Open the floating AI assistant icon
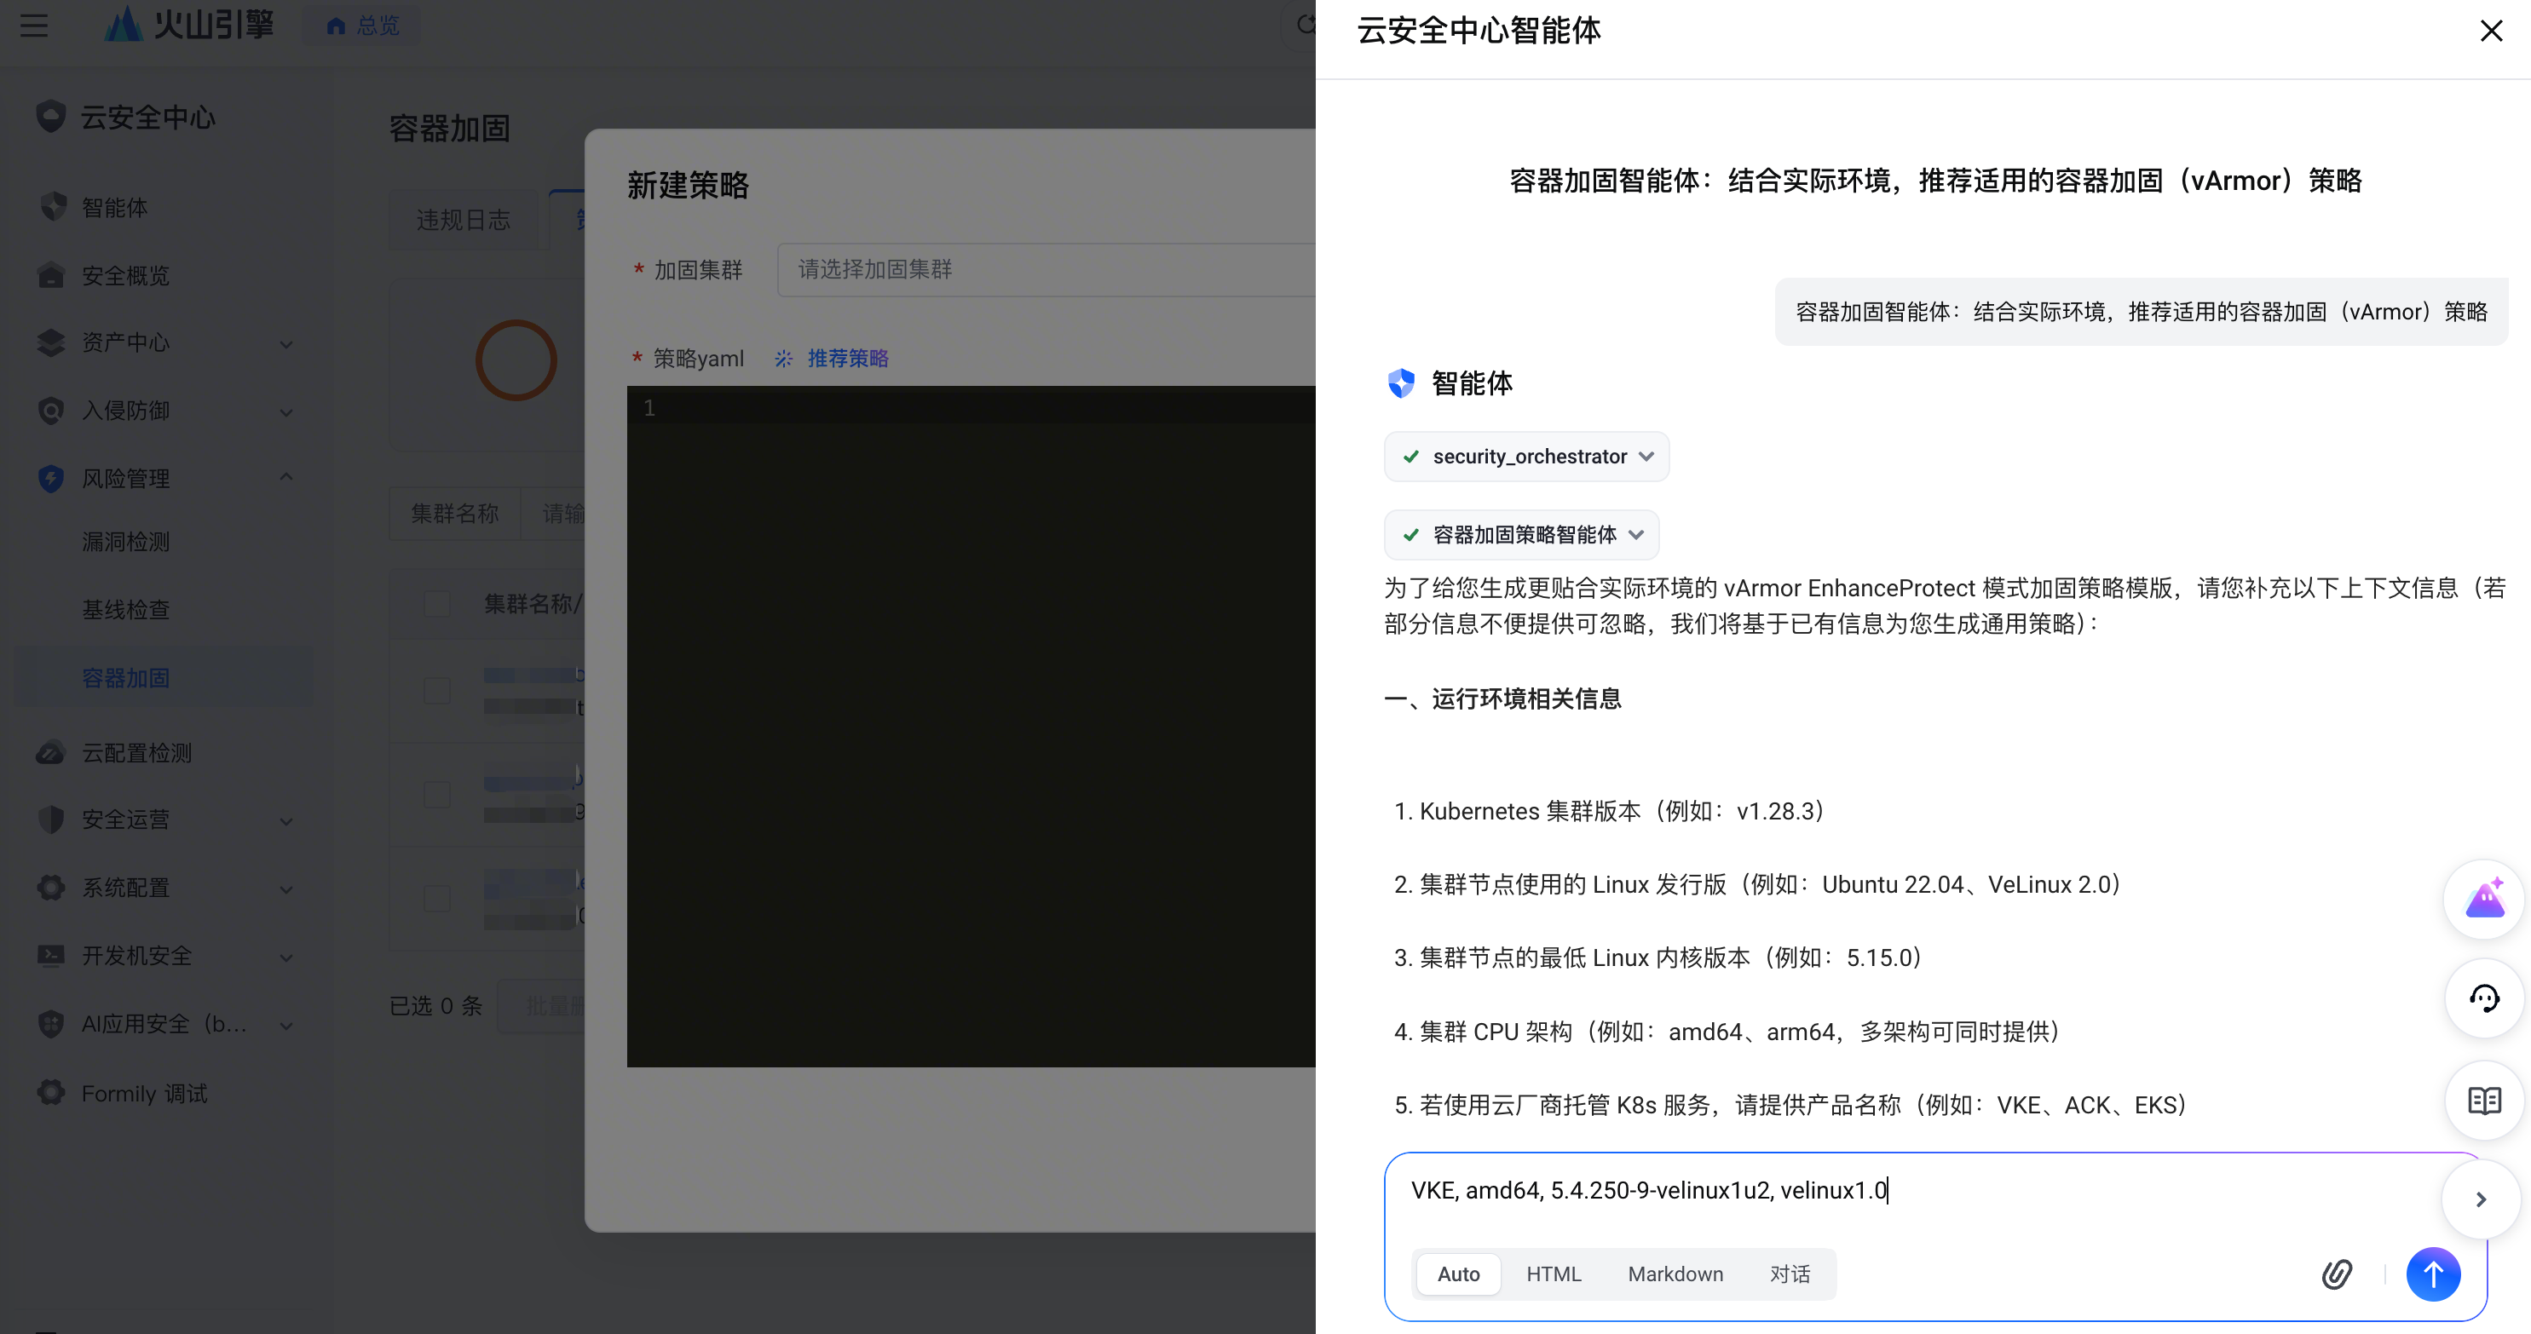The height and width of the screenshot is (1334, 2531). point(2484,899)
